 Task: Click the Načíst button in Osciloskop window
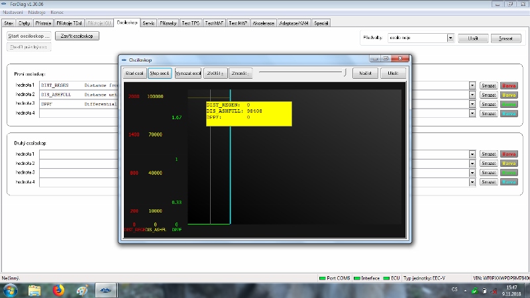click(365, 73)
